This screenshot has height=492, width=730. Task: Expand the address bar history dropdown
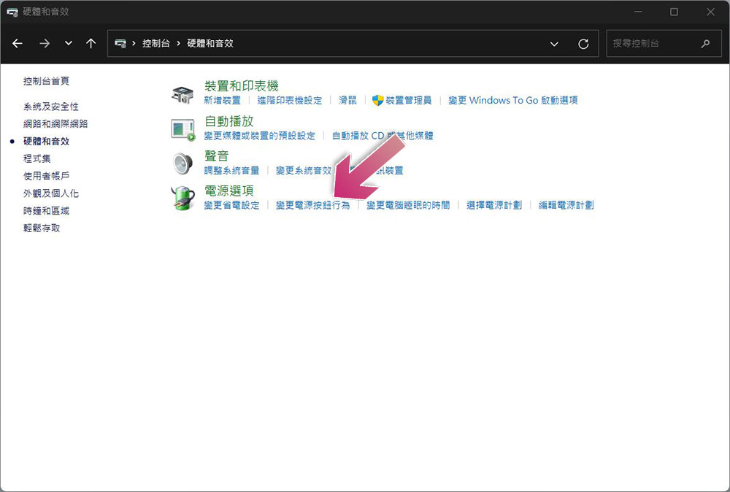coord(554,44)
